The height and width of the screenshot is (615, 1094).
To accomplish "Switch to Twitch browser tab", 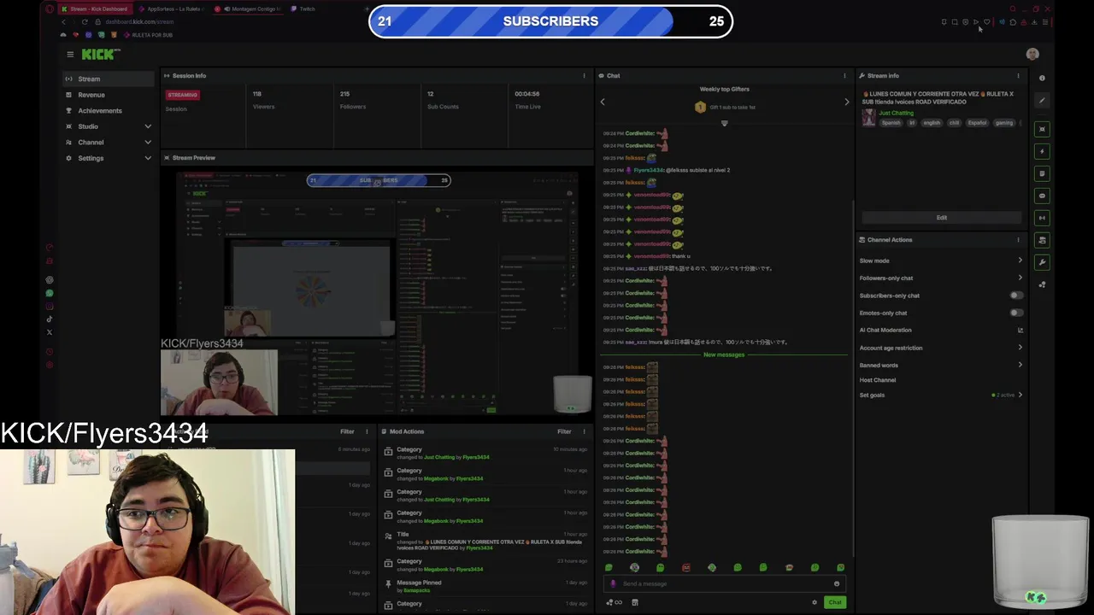I will 306,9.
